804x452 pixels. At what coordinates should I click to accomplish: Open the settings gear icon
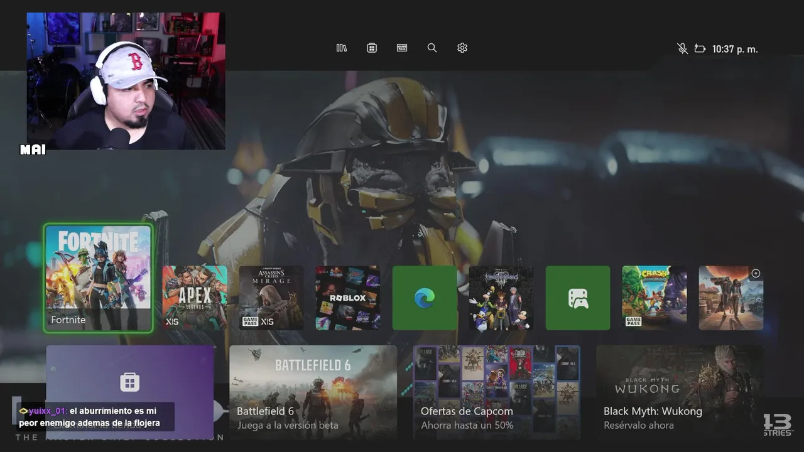tap(462, 48)
